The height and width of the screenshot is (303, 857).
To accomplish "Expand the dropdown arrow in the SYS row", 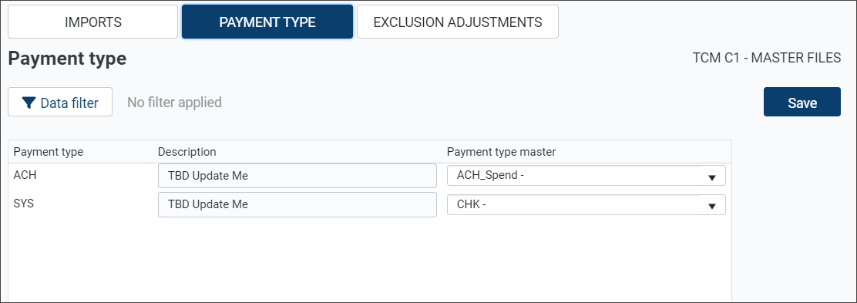I will point(712,206).
